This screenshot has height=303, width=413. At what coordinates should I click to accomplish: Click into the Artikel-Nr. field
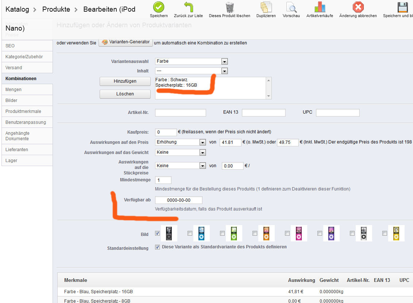(x=181, y=113)
